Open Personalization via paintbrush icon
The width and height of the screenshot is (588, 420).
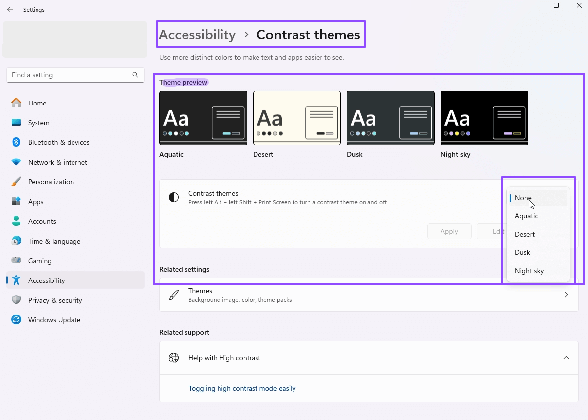16,182
